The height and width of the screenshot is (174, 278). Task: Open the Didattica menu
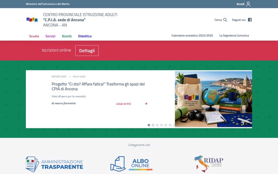[85, 36]
